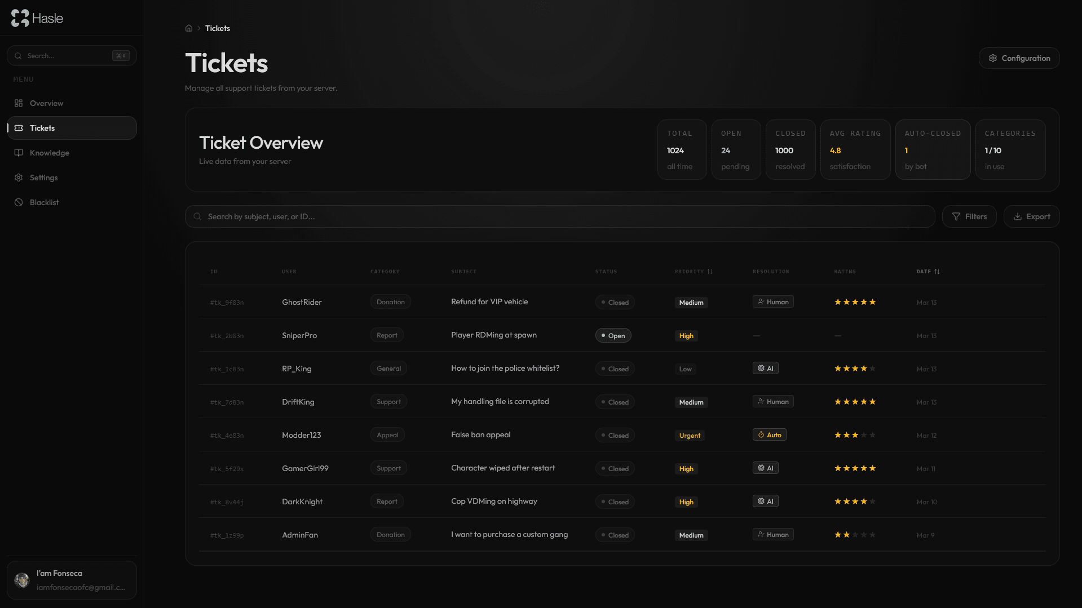Click the Settings gear icon in sidebar
Viewport: 1082px width, 608px height.
pos(19,177)
